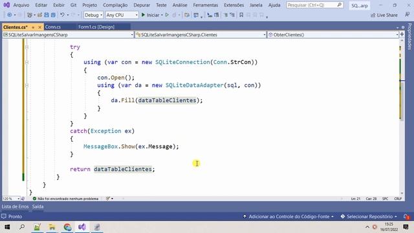The width and height of the screenshot is (414, 233).
Task: Open File Explorer from the taskbar
Action: click(x=52, y=227)
